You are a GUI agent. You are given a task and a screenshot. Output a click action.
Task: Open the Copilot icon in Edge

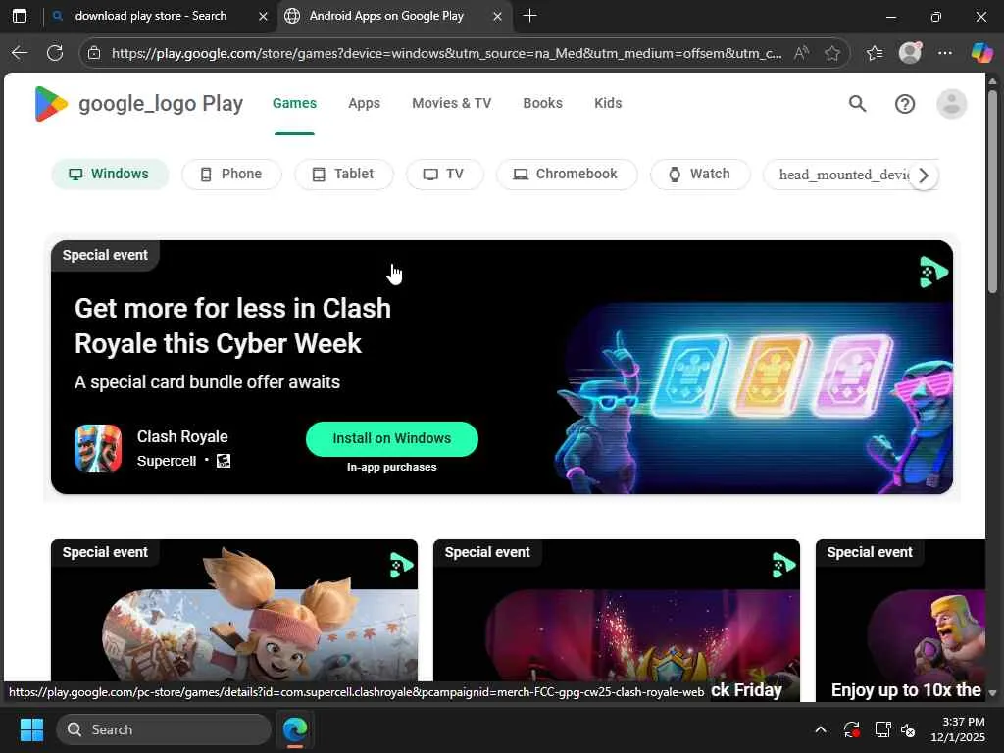pos(980,53)
